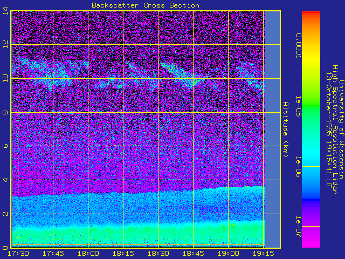345x259 pixels.
Task: Click the 18:45 time axis label
Action: coord(193,254)
